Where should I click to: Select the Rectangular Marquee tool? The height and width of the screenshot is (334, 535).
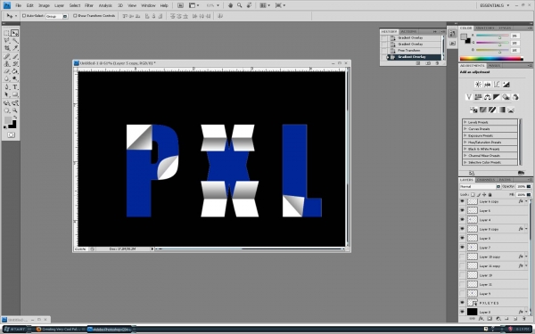(6, 33)
